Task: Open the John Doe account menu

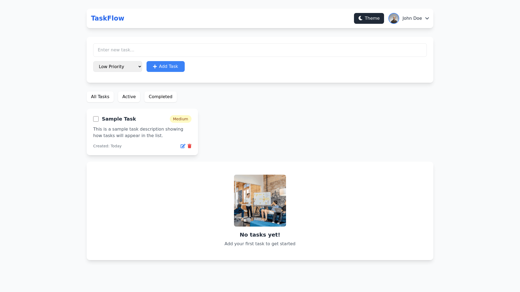Action: click(x=412, y=18)
